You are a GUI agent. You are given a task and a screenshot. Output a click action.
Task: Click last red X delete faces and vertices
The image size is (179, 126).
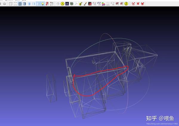click(x=142, y=4)
